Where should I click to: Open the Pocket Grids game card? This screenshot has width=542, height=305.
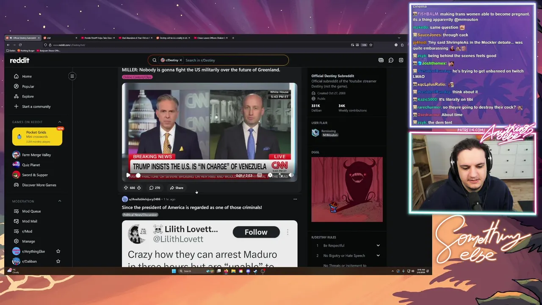tap(37, 136)
